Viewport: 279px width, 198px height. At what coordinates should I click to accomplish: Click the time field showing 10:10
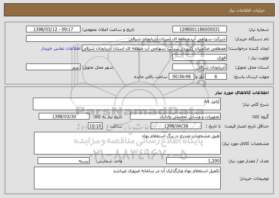click(95, 126)
